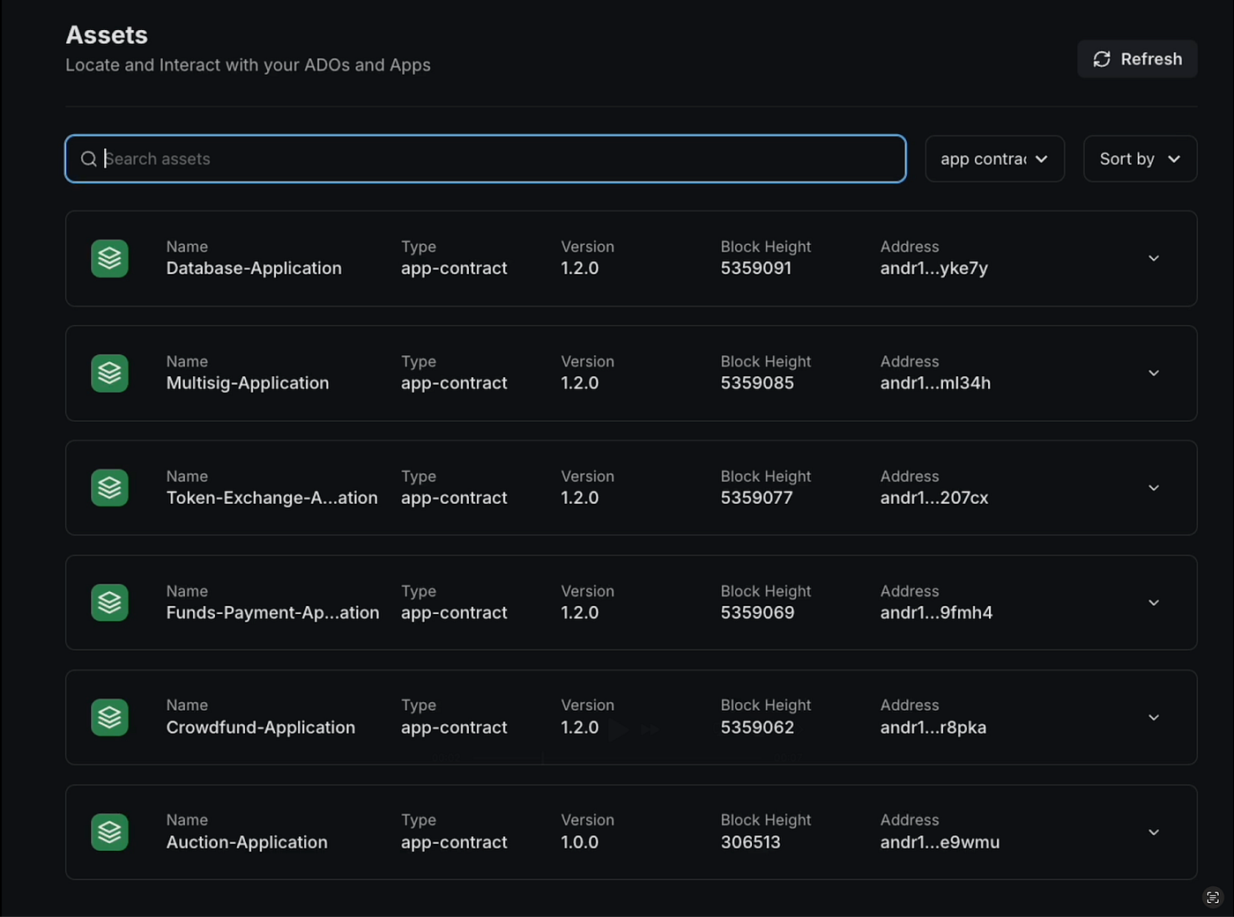Click the Multisig-Application green stack icon

[110, 373]
